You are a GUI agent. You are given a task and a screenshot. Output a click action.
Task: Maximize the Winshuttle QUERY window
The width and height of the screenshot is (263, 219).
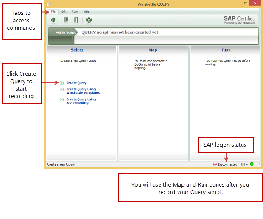click(245, 3)
